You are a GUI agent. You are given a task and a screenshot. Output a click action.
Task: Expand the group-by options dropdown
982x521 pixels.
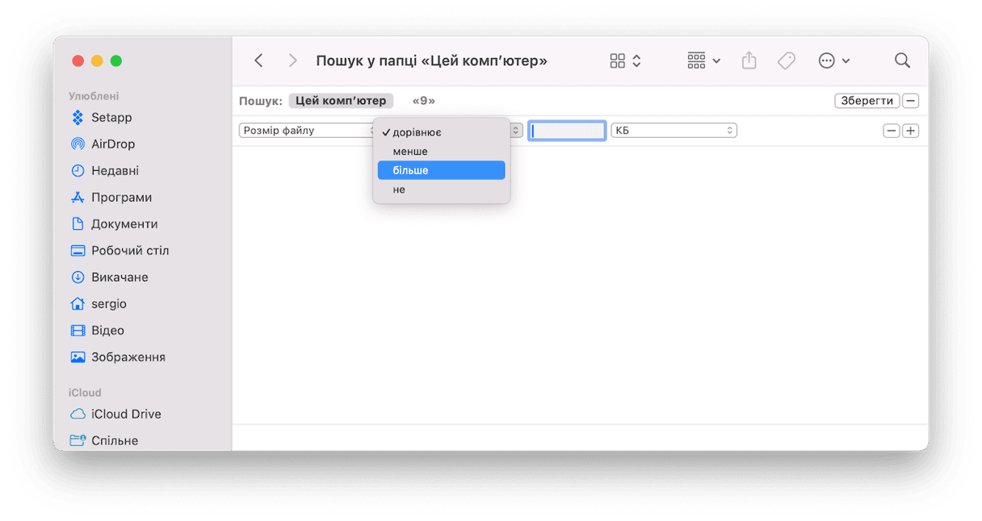click(703, 61)
